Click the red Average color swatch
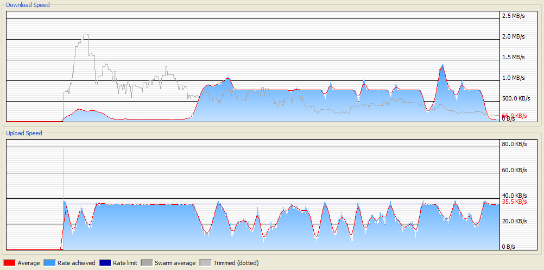The width and height of the screenshot is (544, 270). [10, 263]
